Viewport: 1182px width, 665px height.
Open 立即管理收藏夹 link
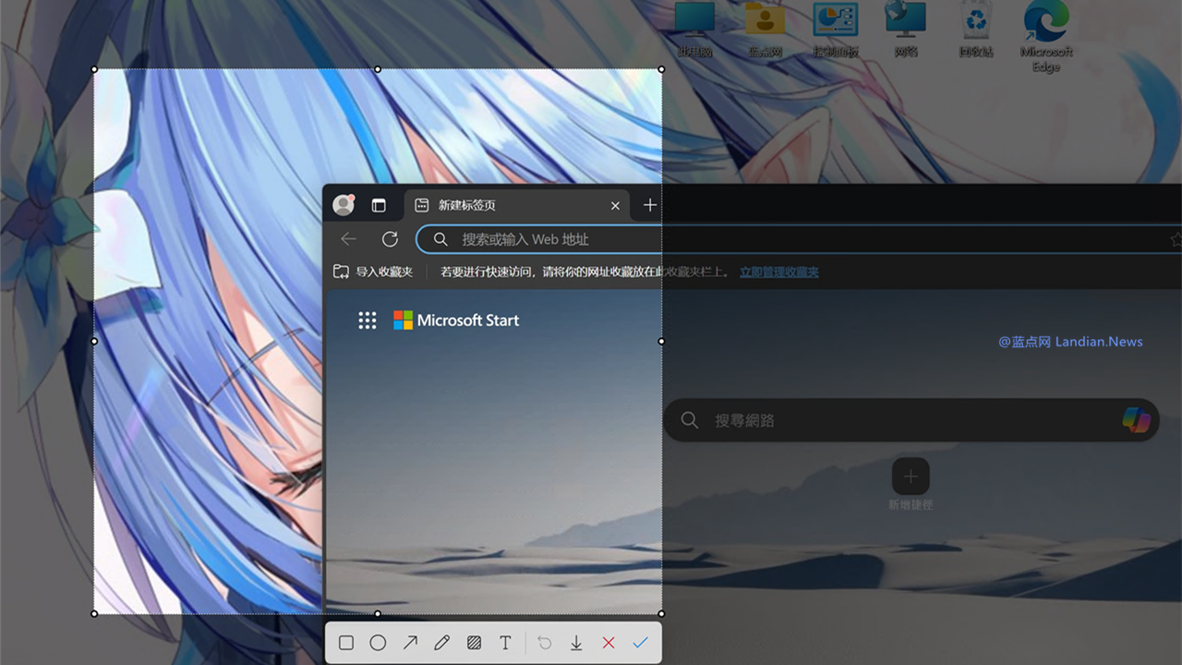[x=779, y=272]
